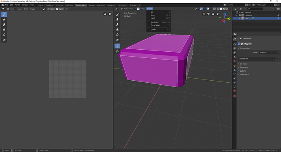
Task: Select the Smear tool in image editor
Action: coord(4,24)
